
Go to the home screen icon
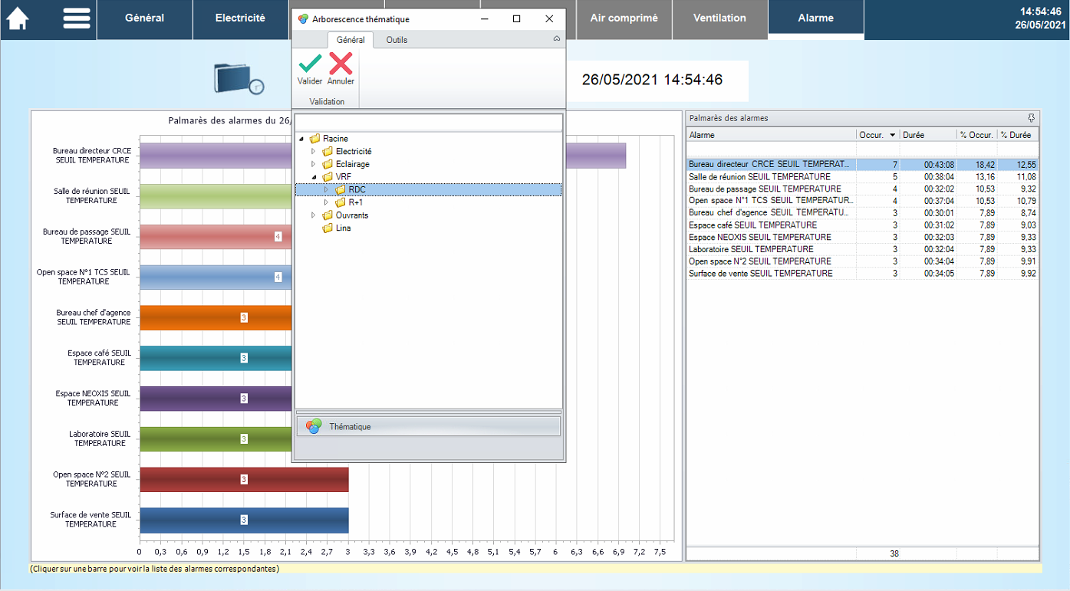[18, 18]
